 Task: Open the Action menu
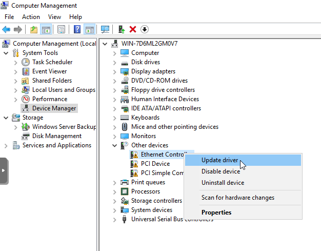pyautogui.click(x=31, y=17)
